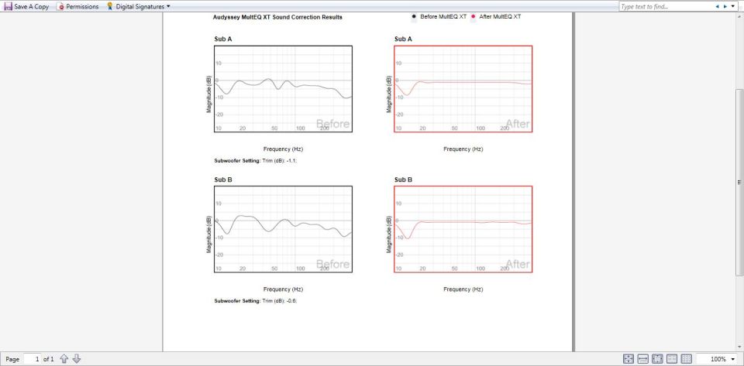Select 'Audyssey MultEQ XT Sound Correction Results' heading

click(277, 17)
